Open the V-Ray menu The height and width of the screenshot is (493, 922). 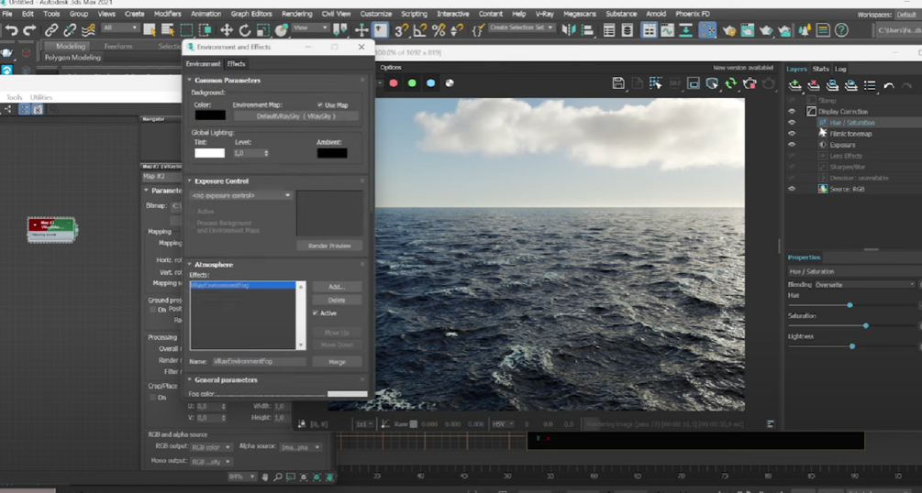point(544,14)
